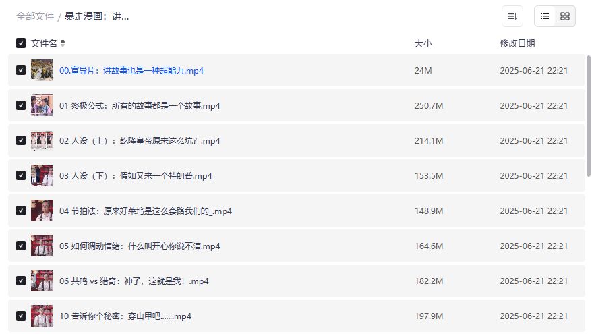
Task: Click size value 182.2M
Action: (x=429, y=281)
